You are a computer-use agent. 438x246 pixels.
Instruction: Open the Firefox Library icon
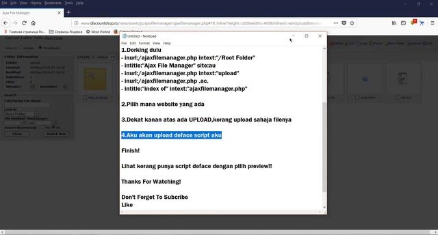coord(394,23)
